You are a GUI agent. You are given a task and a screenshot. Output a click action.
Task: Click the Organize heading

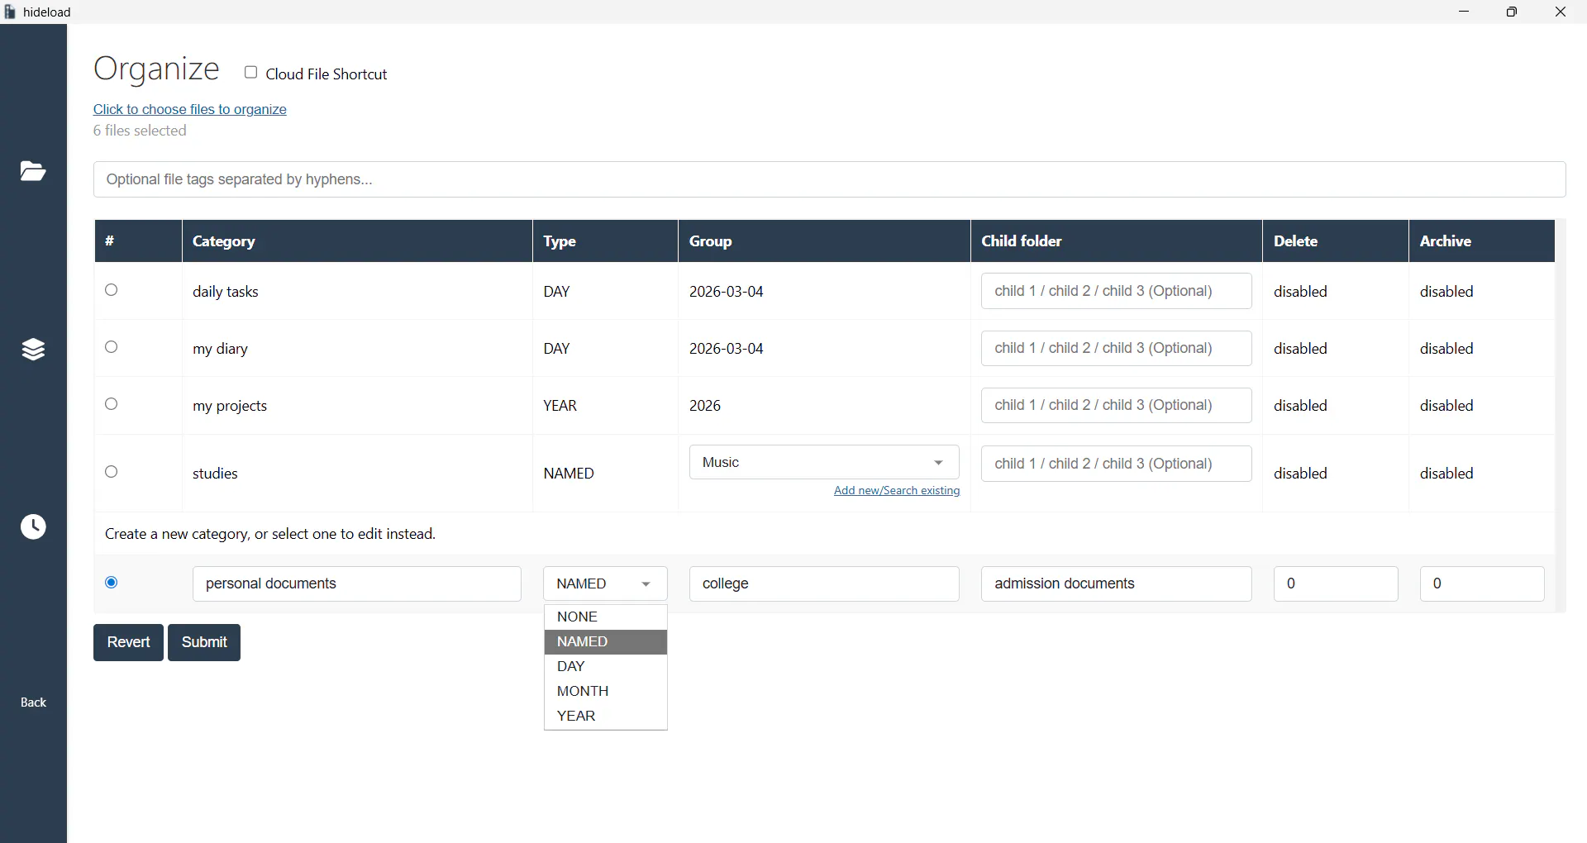[156, 69]
